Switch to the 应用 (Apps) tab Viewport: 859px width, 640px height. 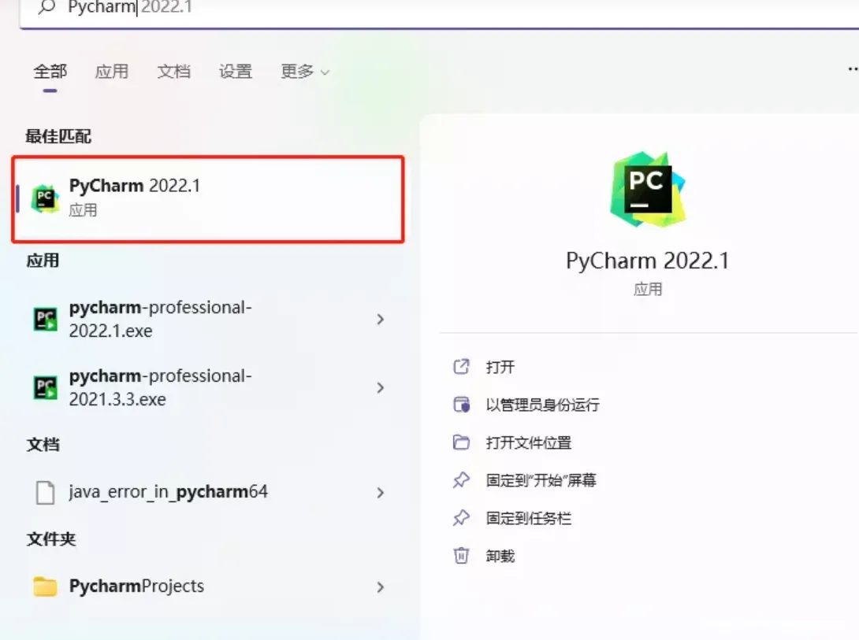[x=112, y=71]
